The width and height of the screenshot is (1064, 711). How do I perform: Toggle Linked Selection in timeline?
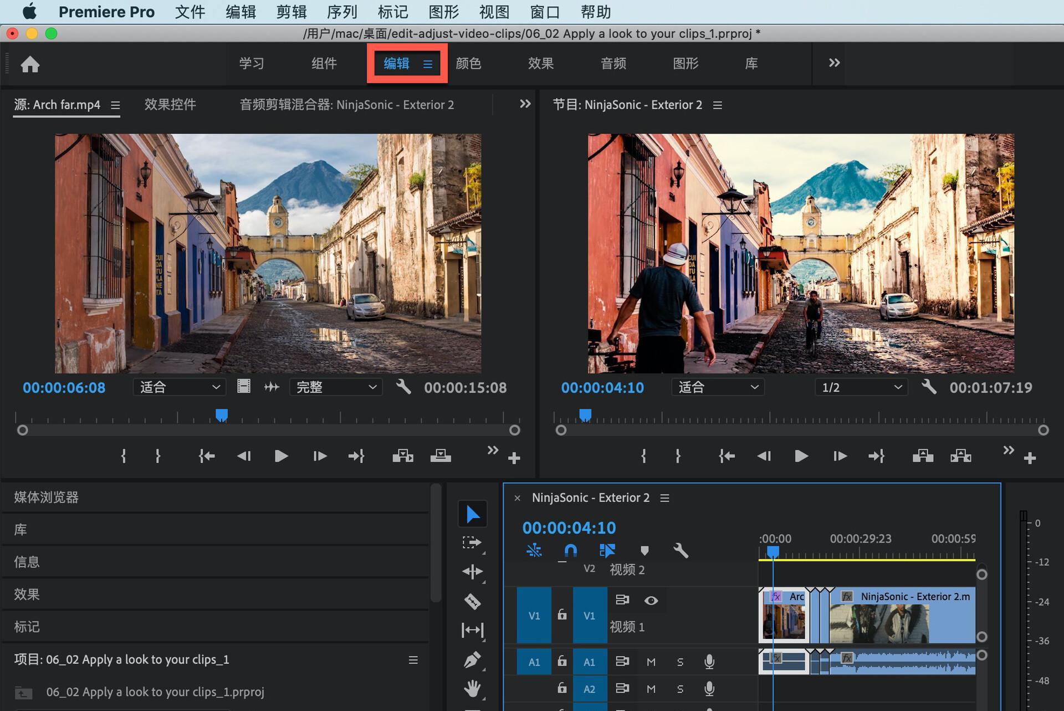(607, 550)
